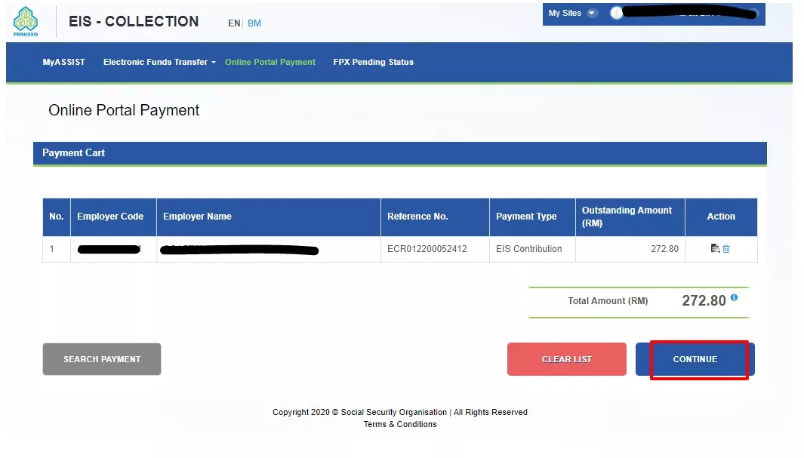Click outstanding amount 272.80 in row 1

tap(664, 249)
